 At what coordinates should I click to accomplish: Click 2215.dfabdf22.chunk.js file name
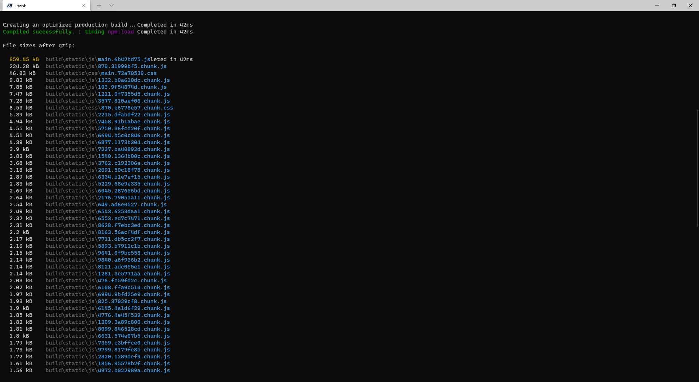(x=134, y=115)
